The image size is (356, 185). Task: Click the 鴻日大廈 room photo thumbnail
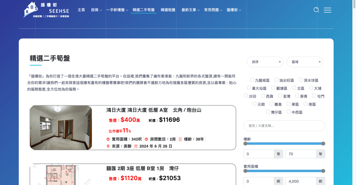pyautogui.click(x=61, y=128)
